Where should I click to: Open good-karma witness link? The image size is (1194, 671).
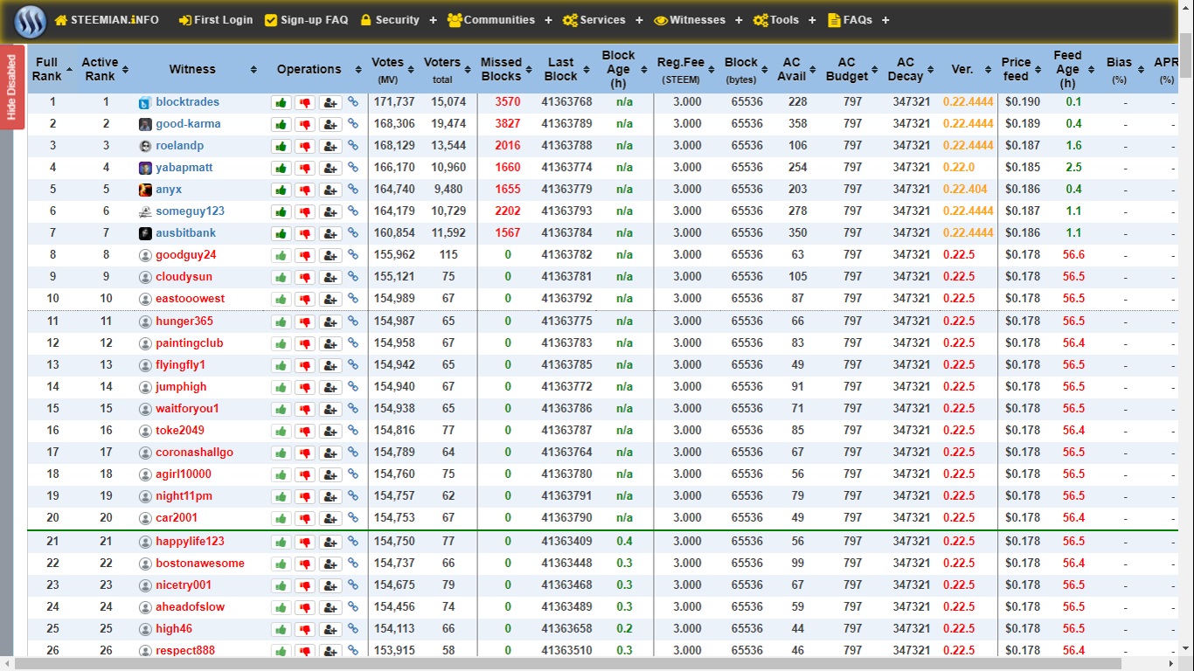point(188,124)
